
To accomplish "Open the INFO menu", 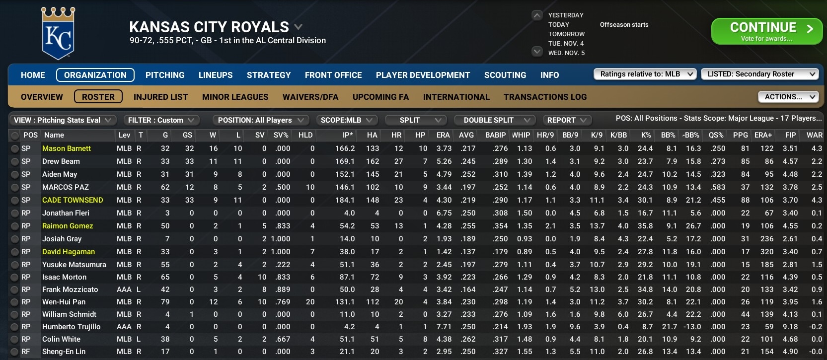I will pos(549,75).
